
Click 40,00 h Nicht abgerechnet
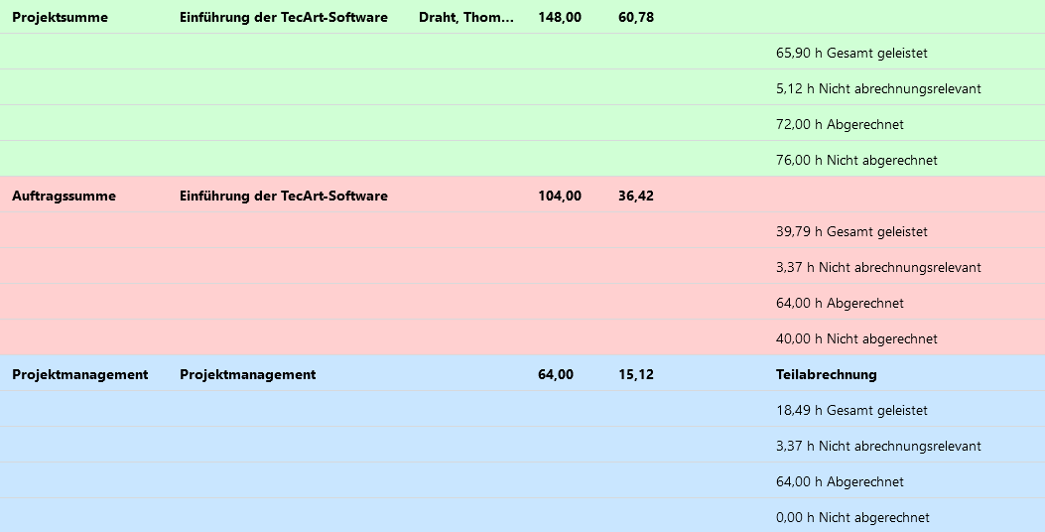click(x=856, y=338)
